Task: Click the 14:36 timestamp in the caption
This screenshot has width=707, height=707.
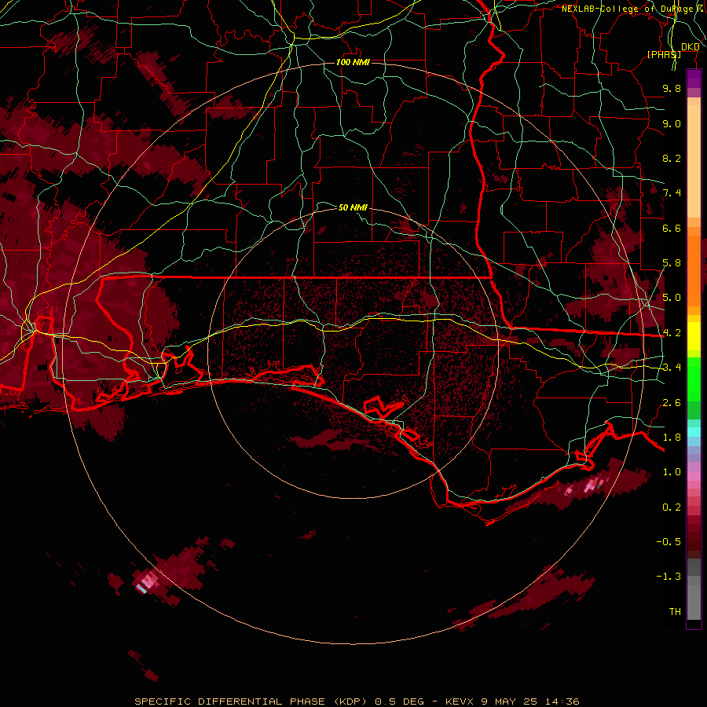Action: (562, 702)
